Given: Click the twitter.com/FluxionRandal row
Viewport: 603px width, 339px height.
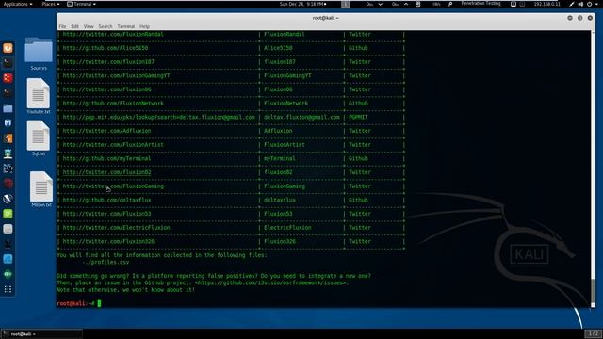Looking at the screenshot, I should click(231, 34).
